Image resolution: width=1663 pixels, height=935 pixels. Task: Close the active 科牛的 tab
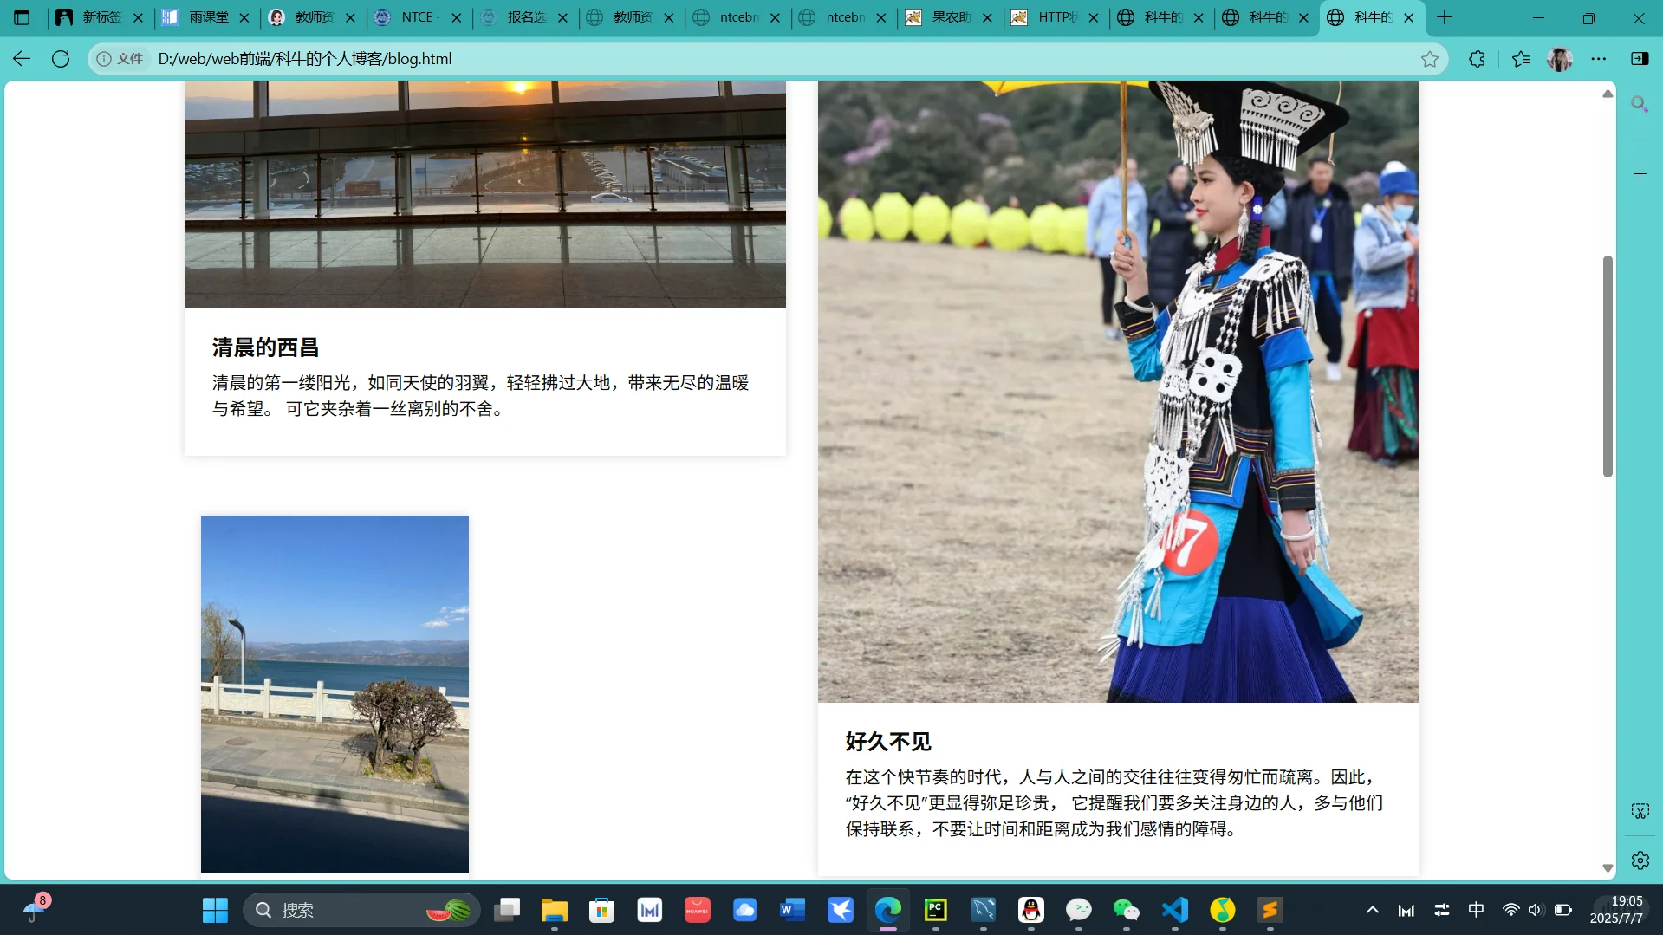click(1409, 17)
